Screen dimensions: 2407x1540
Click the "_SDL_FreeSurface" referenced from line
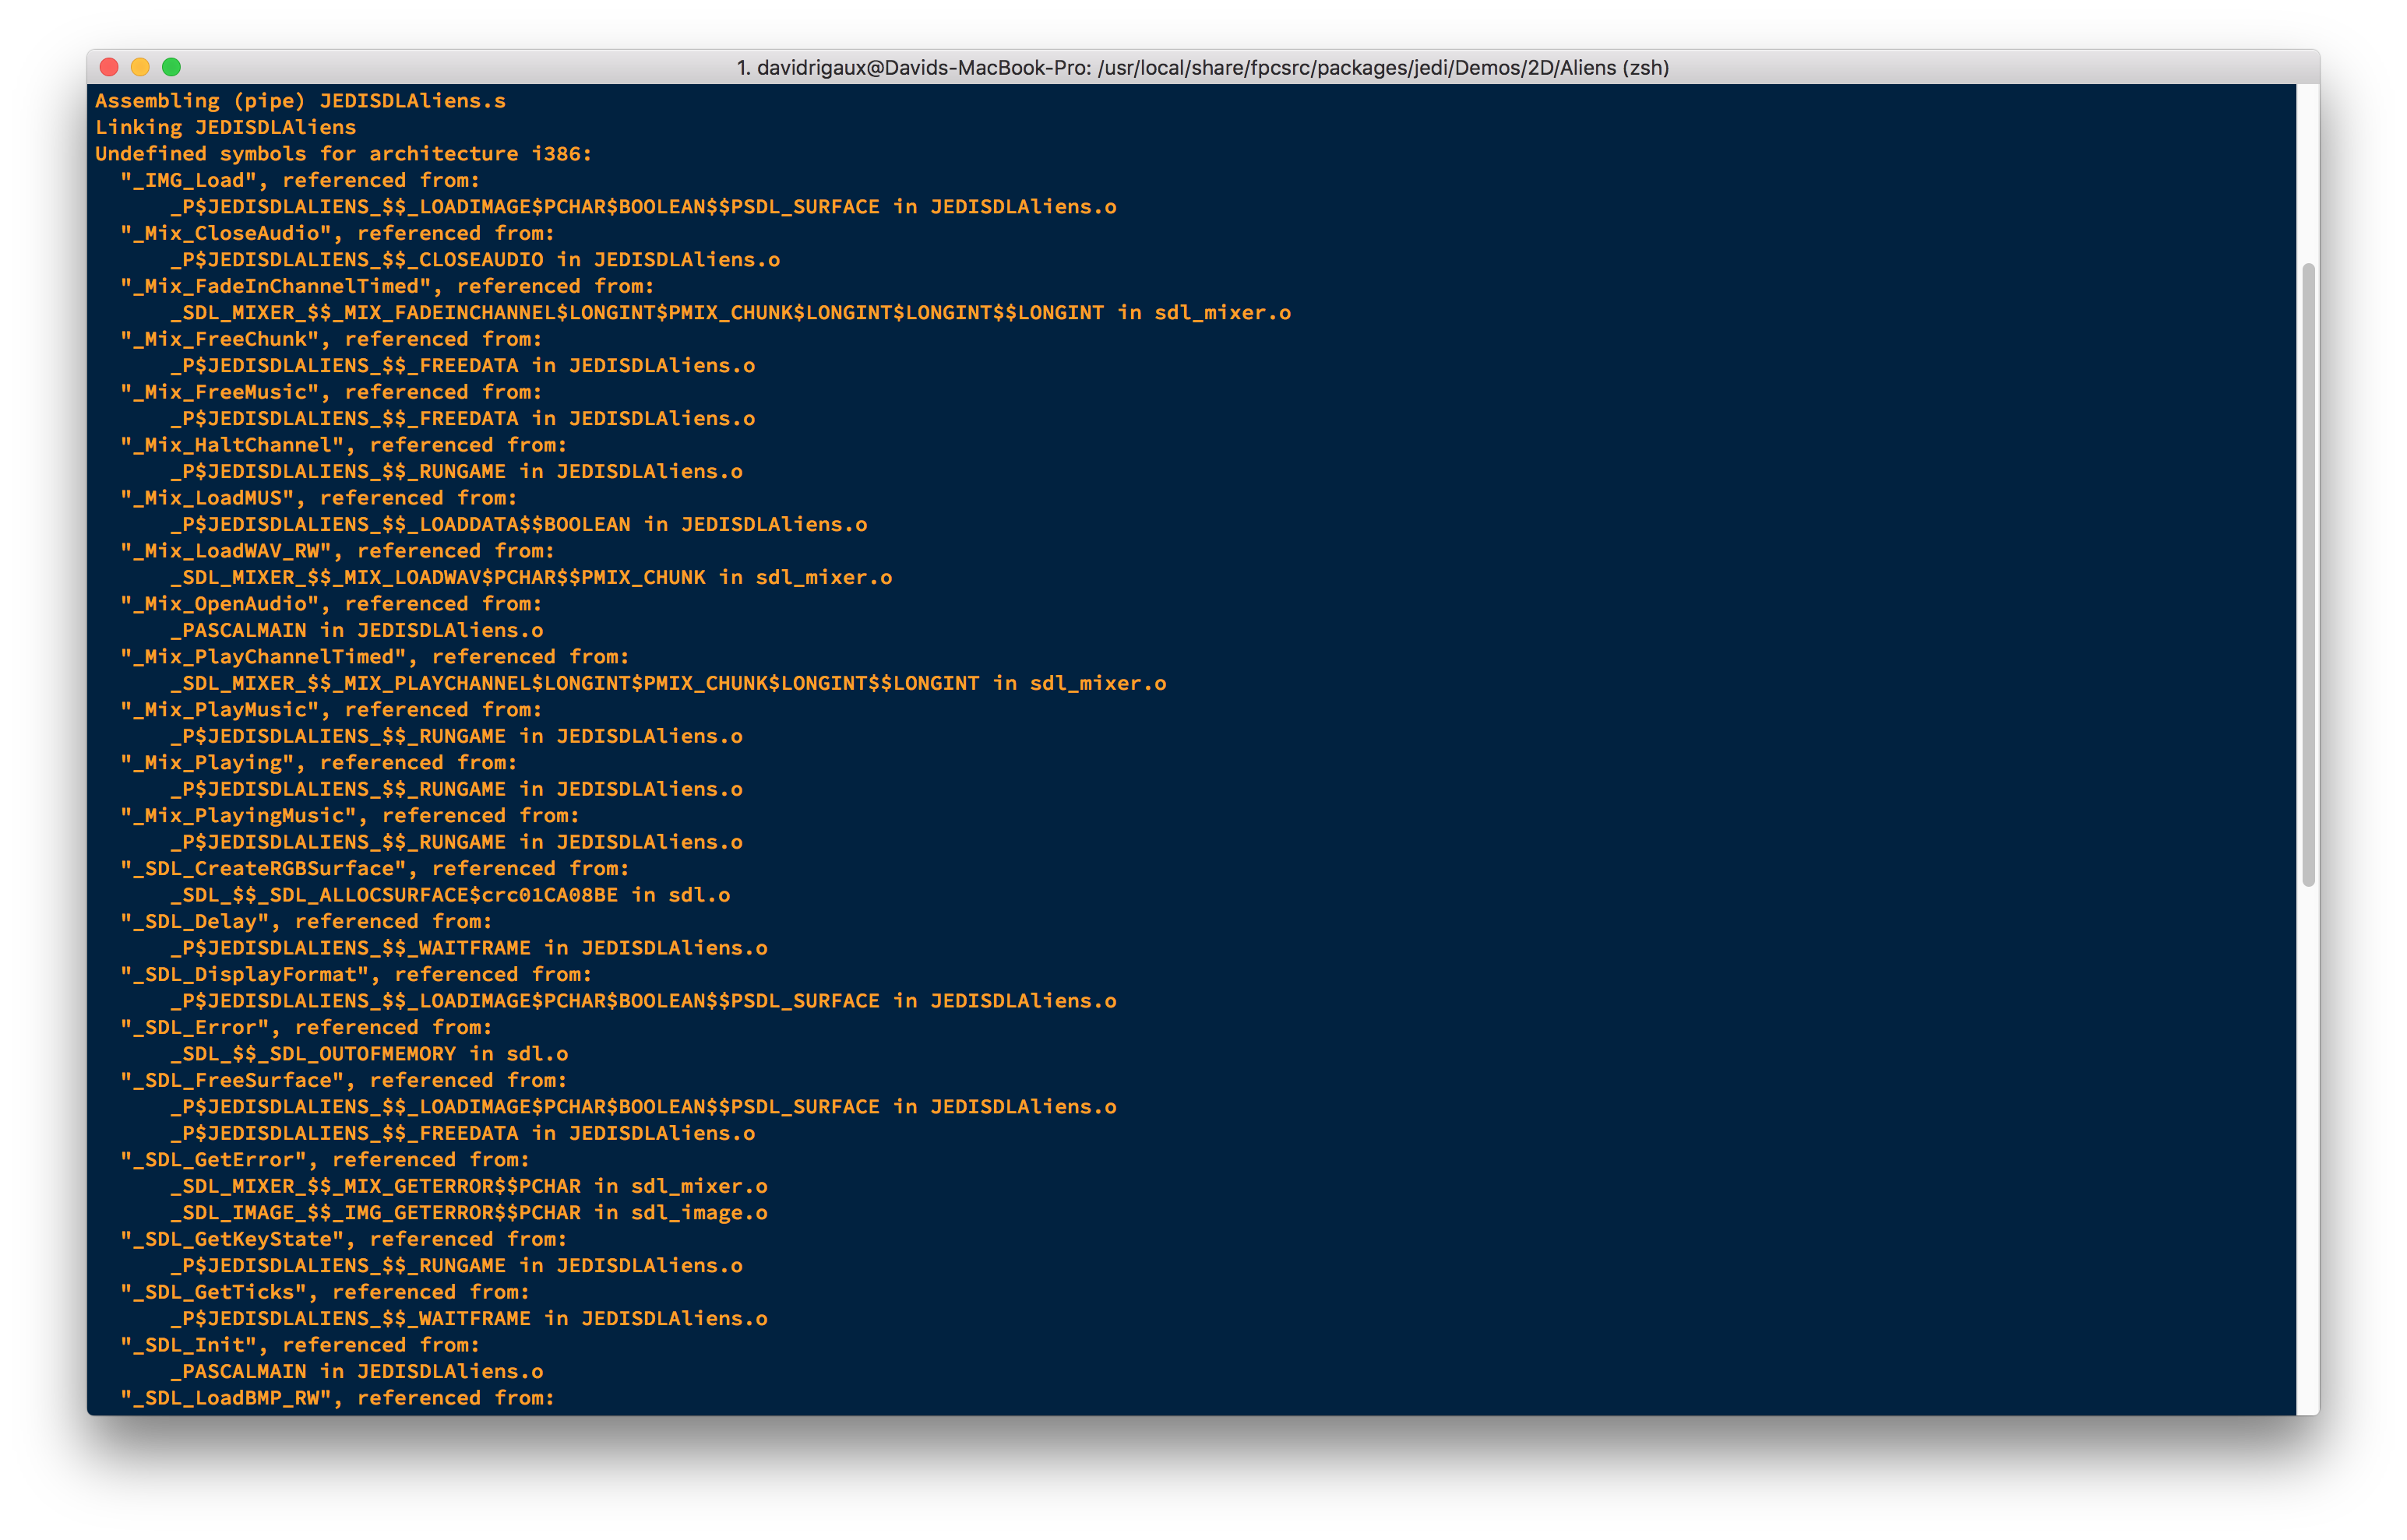[x=344, y=1081]
